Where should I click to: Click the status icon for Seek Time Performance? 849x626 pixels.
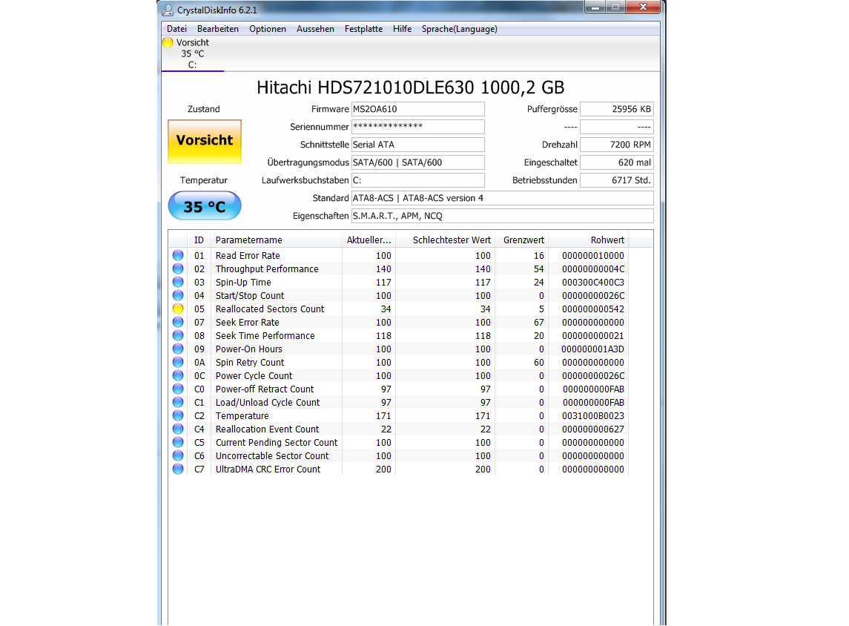coord(178,335)
